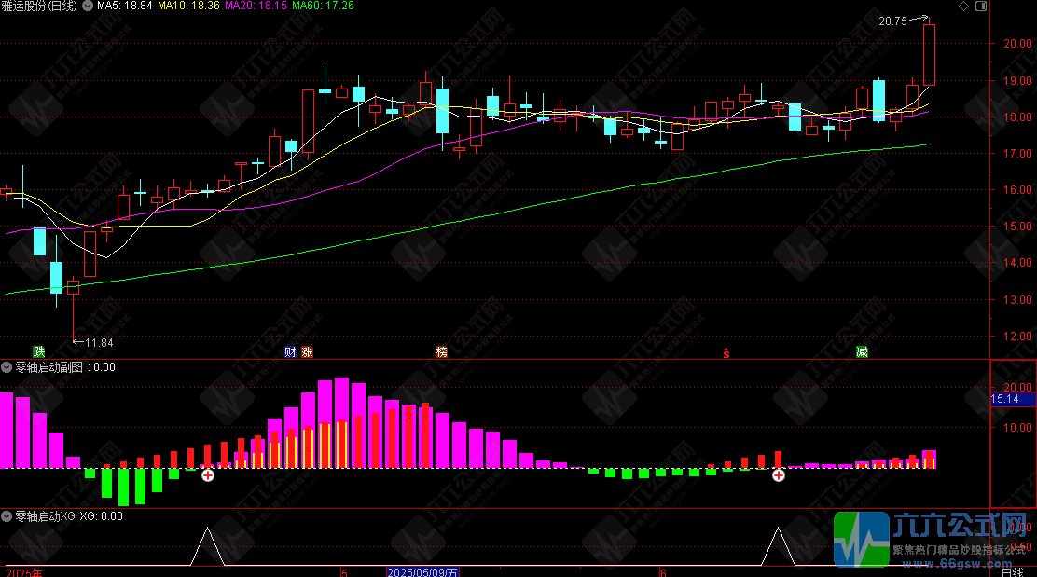Expand the dropdown next to 雅运股份(日线)
Screen dimensions: 1037x577
click(88, 7)
